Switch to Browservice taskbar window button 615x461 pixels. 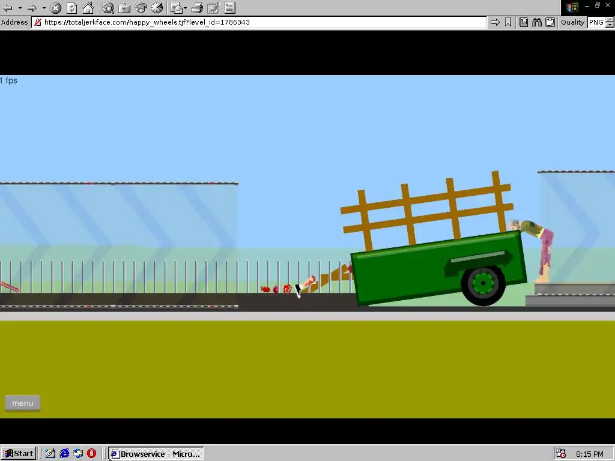[156, 454]
